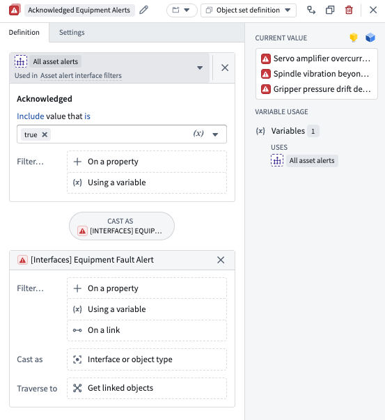The height and width of the screenshot is (420, 385).
Task: Click the interface icon under Uses
Action: 277,160
